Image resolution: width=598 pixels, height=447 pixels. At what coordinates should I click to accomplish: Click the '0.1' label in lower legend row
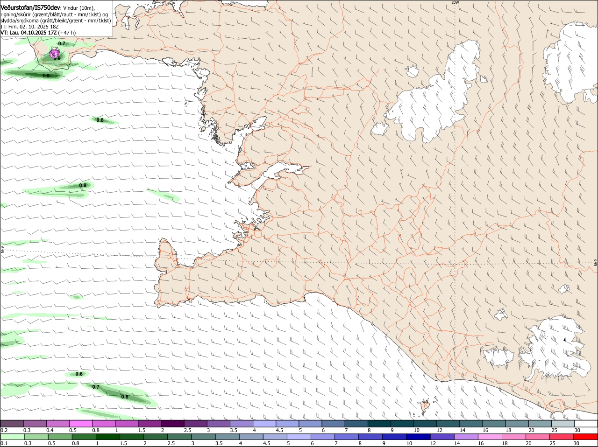pyautogui.click(x=4, y=443)
